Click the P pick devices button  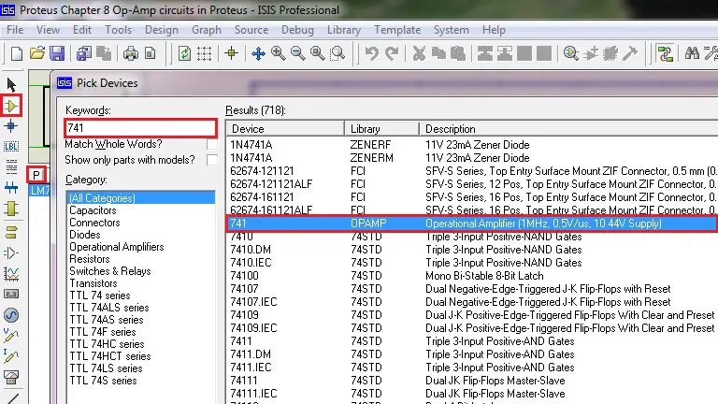pyautogui.click(x=36, y=175)
